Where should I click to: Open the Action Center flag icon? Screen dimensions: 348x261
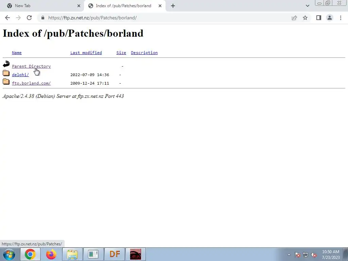[x=297, y=255]
